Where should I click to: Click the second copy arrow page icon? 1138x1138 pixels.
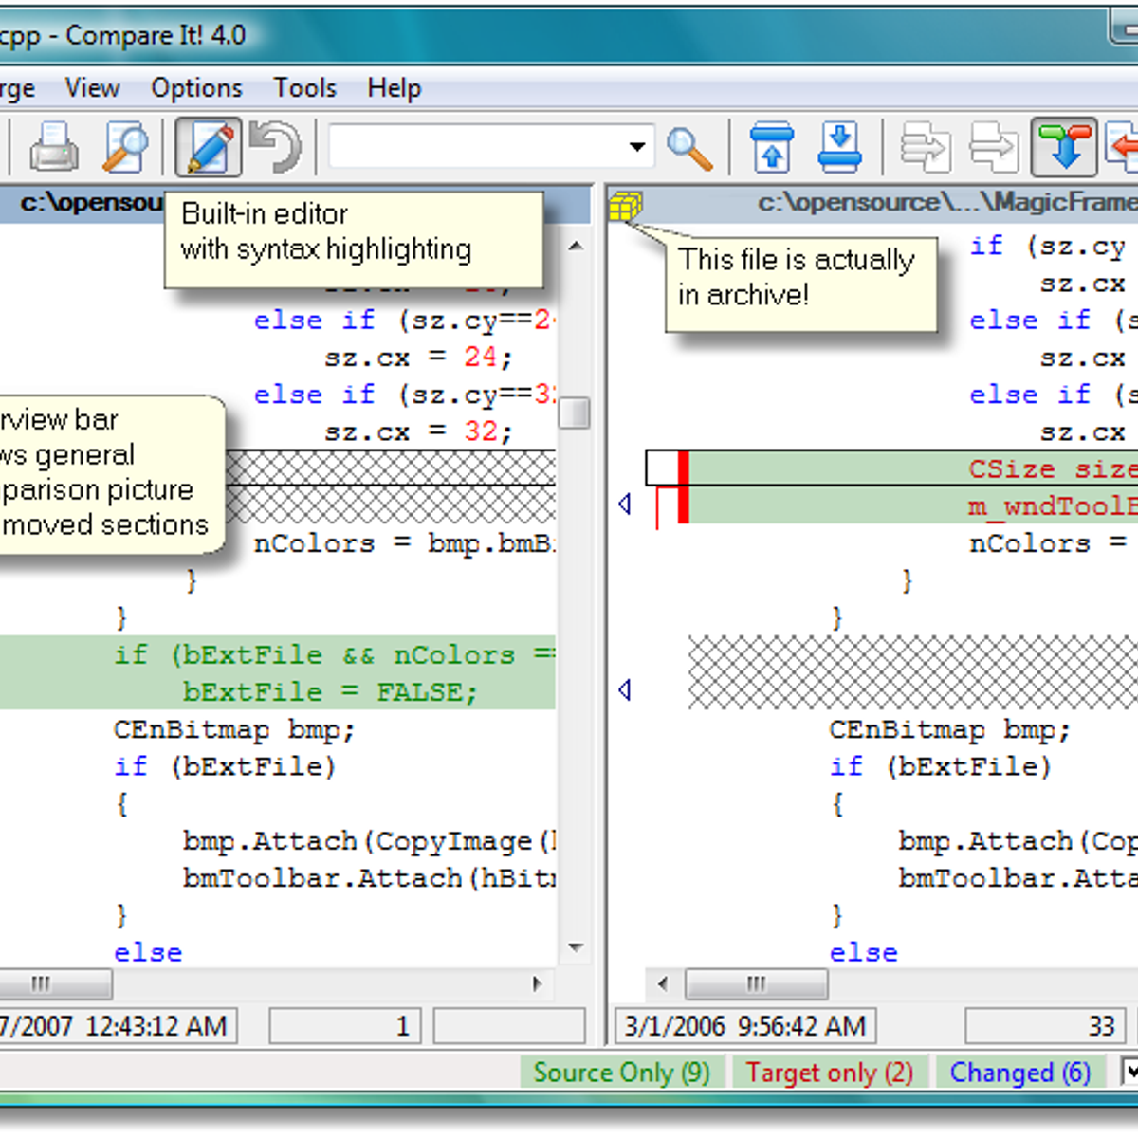pos(993,148)
